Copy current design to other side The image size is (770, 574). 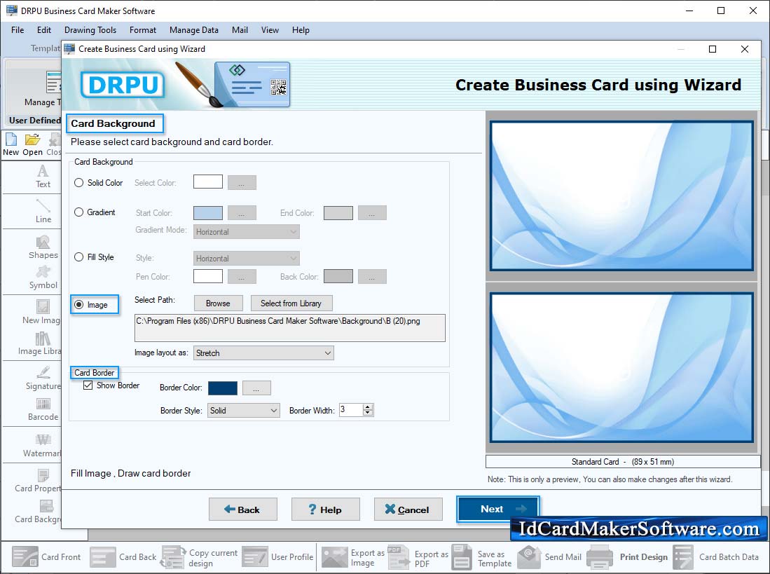pyautogui.click(x=200, y=558)
